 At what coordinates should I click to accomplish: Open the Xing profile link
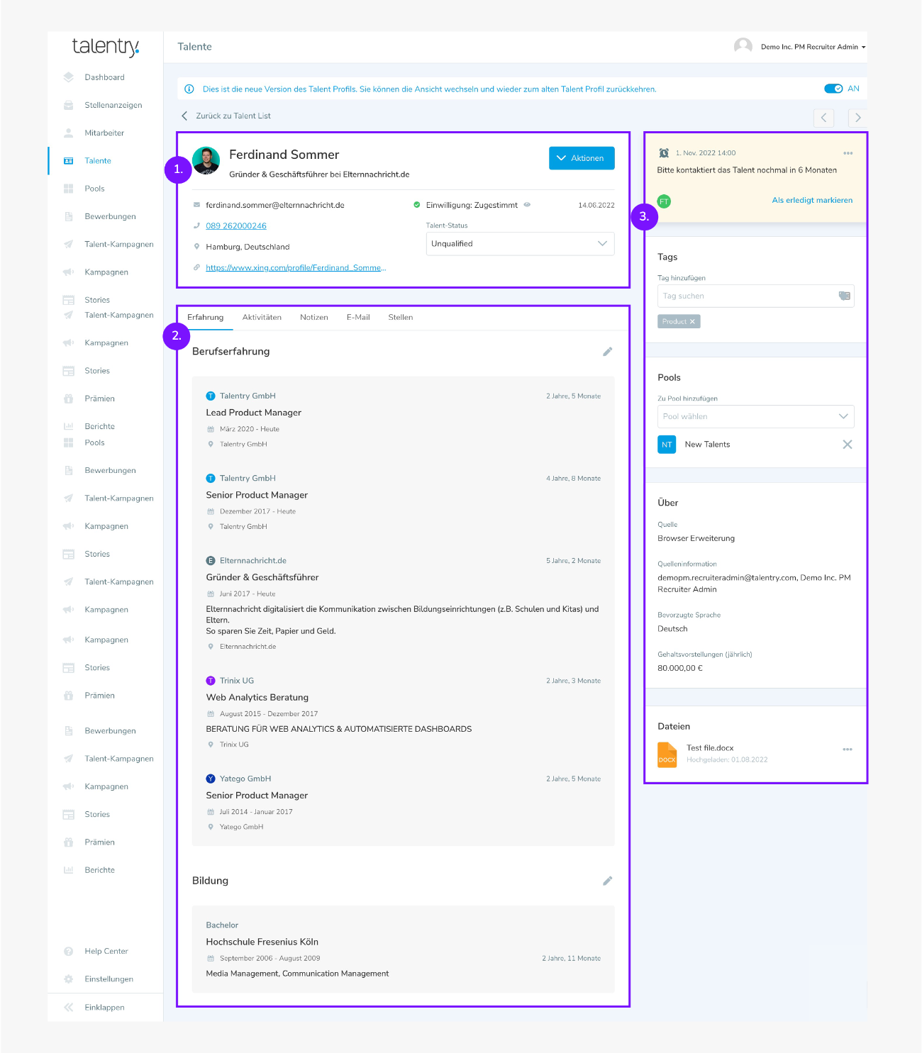[x=295, y=268]
